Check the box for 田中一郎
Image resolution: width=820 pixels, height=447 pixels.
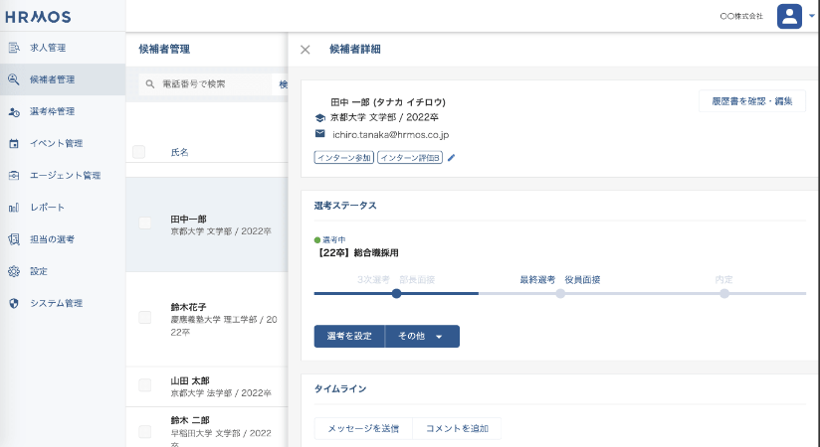pyautogui.click(x=145, y=223)
